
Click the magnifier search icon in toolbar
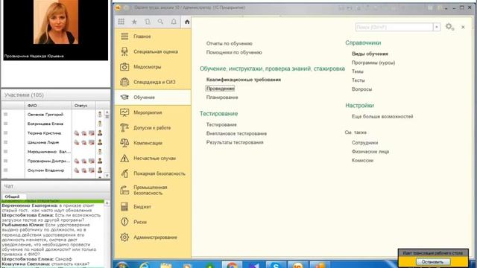coord(160,22)
